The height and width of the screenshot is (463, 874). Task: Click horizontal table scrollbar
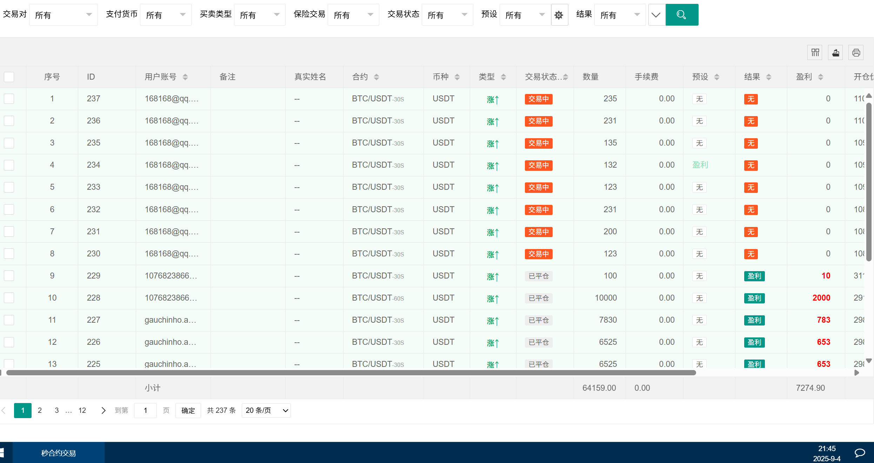tap(351, 373)
